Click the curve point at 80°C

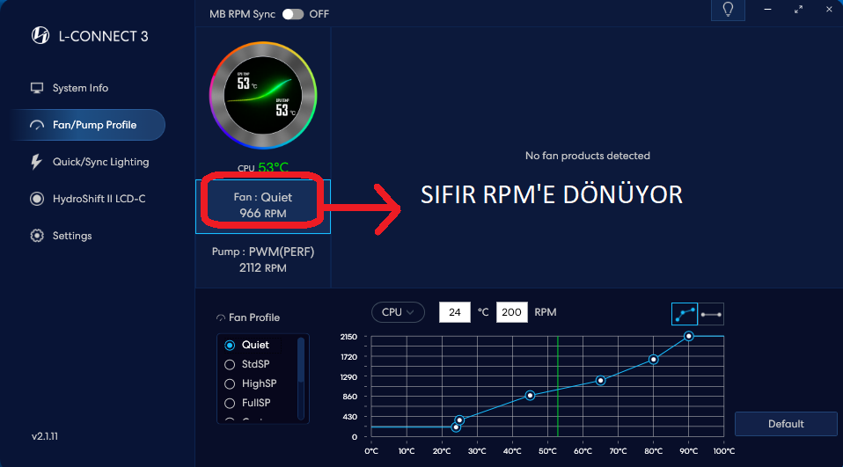pos(653,360)
